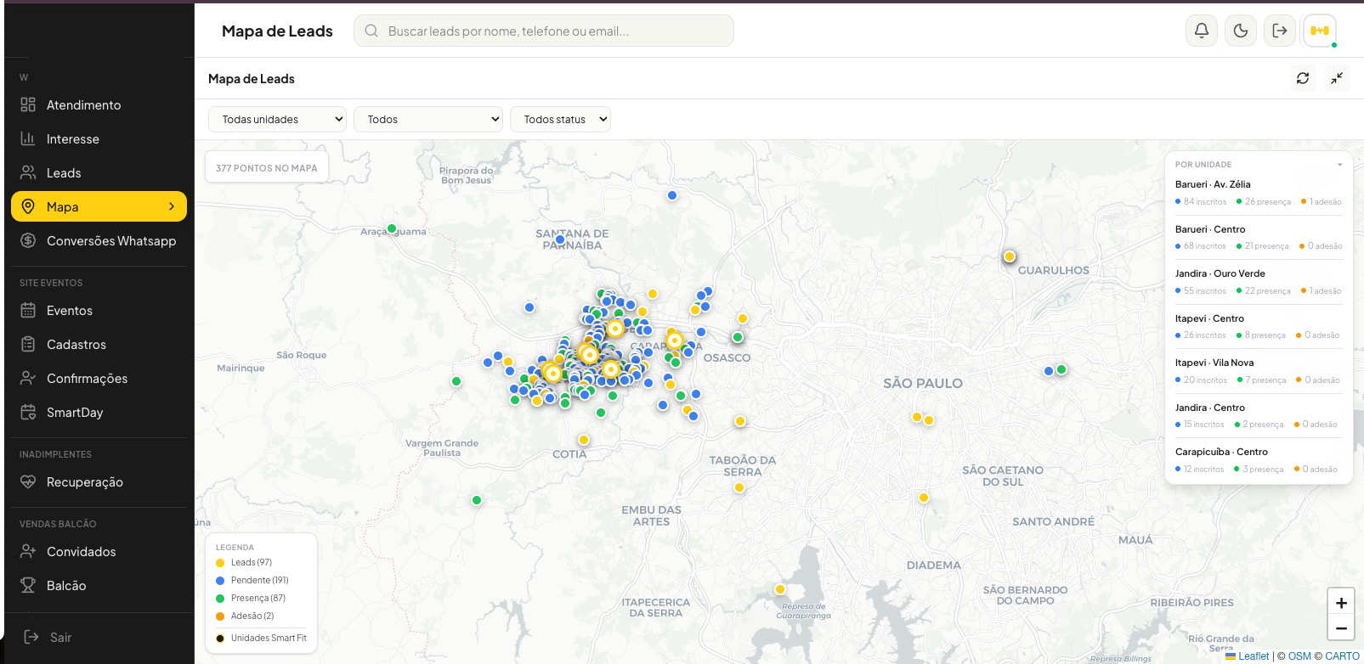This screenshot has width=1364, height=664.
Task: Select Jandira · Ouro Verde unit
Action: tap(1259, 282)
